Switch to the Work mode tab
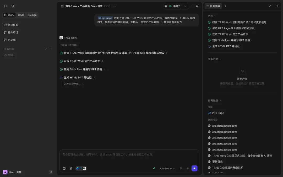This screenshot has width=283, height=177. coord(9,15)
